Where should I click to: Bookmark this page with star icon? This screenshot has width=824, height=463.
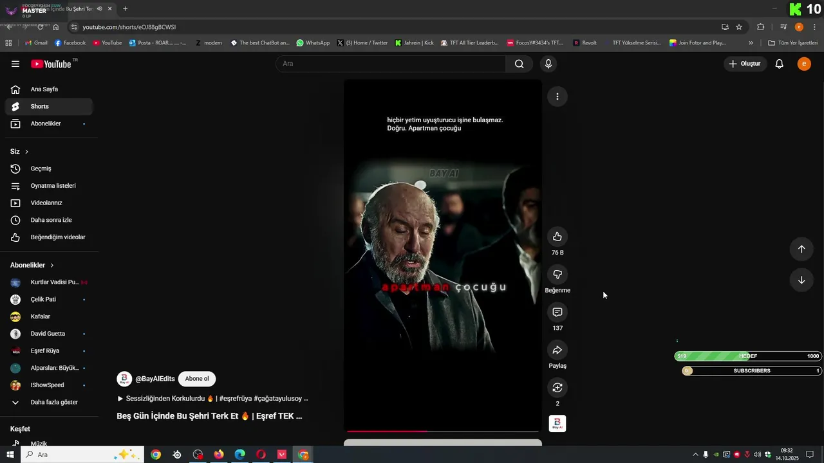click(739, 27)
